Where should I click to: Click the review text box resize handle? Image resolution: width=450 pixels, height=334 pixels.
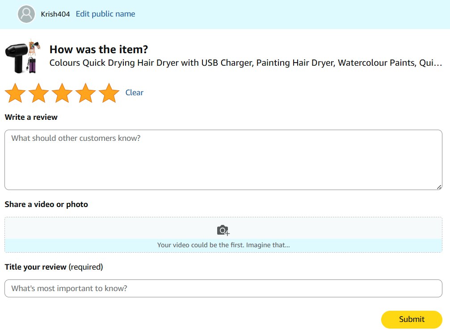pyautogui.click(x=439, y=187)
